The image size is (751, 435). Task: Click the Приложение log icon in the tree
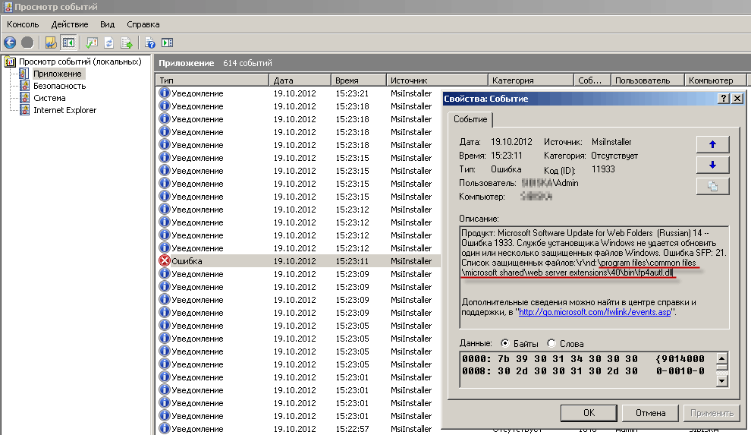[24, 74]
